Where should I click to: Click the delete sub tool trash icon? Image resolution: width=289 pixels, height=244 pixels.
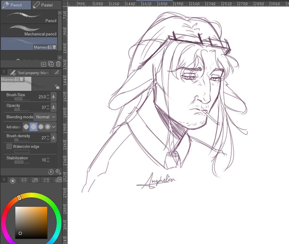coord(58,64)
